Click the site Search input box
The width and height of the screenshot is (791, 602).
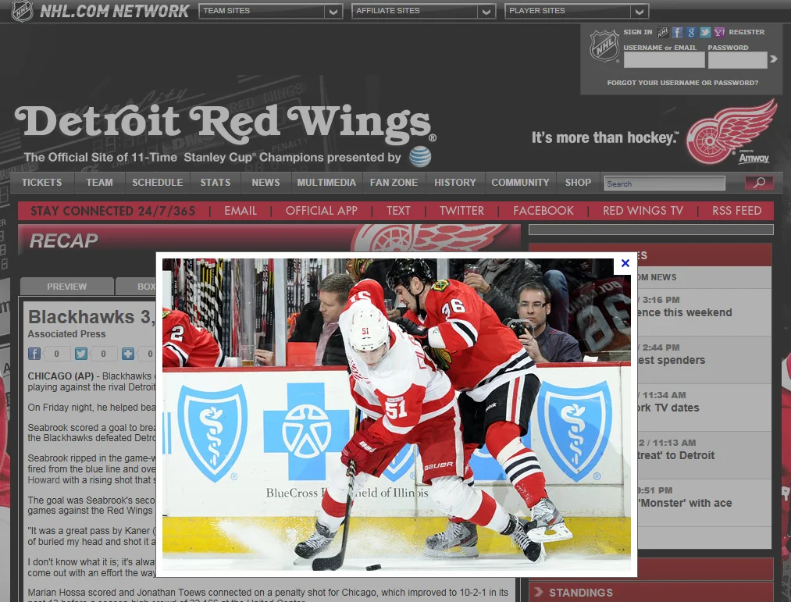click(x=665, y=183)
